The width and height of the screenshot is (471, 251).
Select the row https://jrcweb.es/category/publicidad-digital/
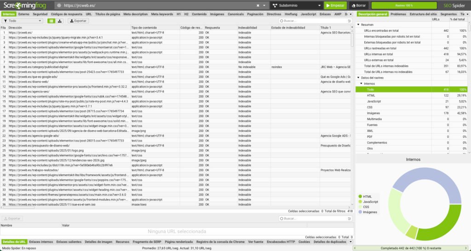tap(175, 67)
